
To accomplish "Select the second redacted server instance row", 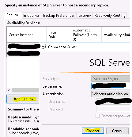I will click(x=23, y=53).
